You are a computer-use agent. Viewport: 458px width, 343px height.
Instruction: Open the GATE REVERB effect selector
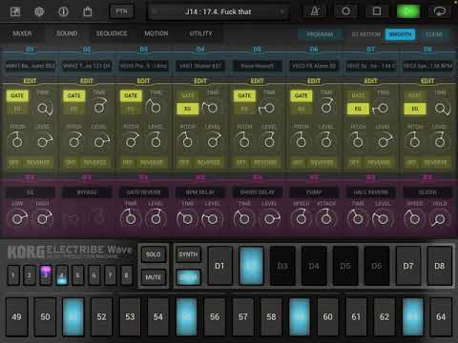tap(143, 192)
